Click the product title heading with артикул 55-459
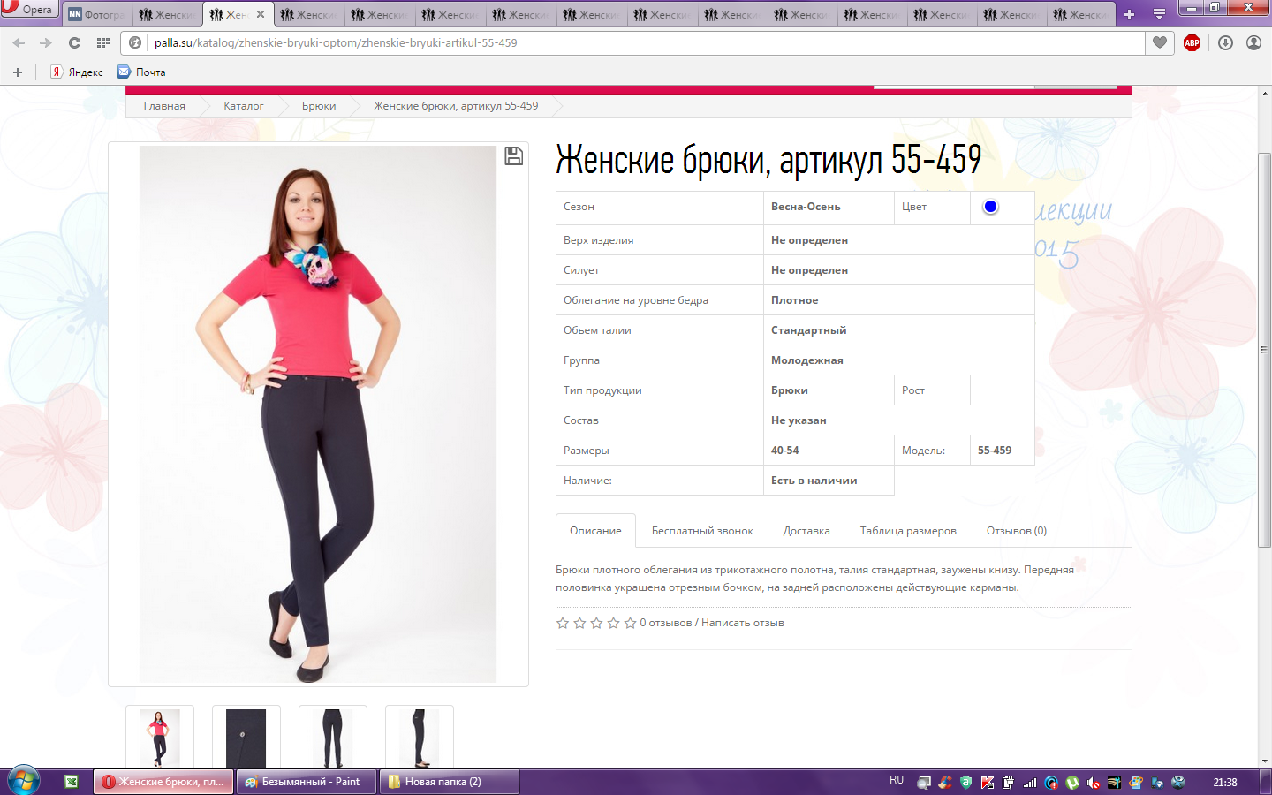The width and height of the screenshot is (1272, 795). click(768, 160)
